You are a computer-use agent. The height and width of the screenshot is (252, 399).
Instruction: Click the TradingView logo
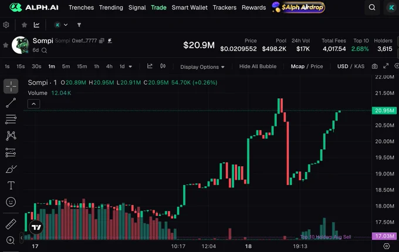click(x=36, y=227)
